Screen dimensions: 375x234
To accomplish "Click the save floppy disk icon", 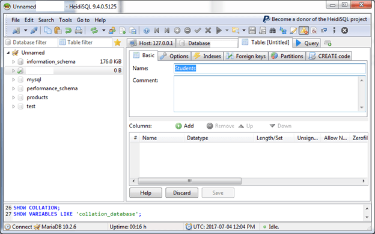I will [252, 31].
